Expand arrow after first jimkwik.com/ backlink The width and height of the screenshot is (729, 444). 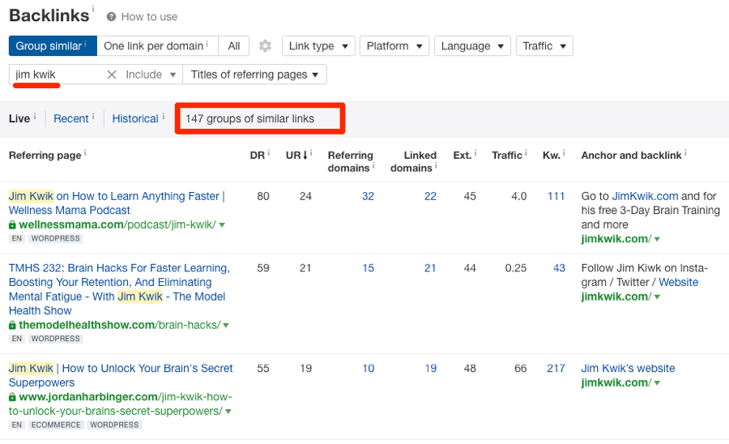[x=657, y=239]
